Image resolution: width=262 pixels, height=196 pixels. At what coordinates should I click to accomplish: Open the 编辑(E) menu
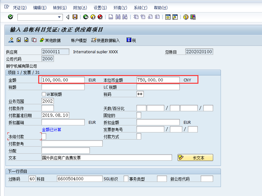point(40,8)
